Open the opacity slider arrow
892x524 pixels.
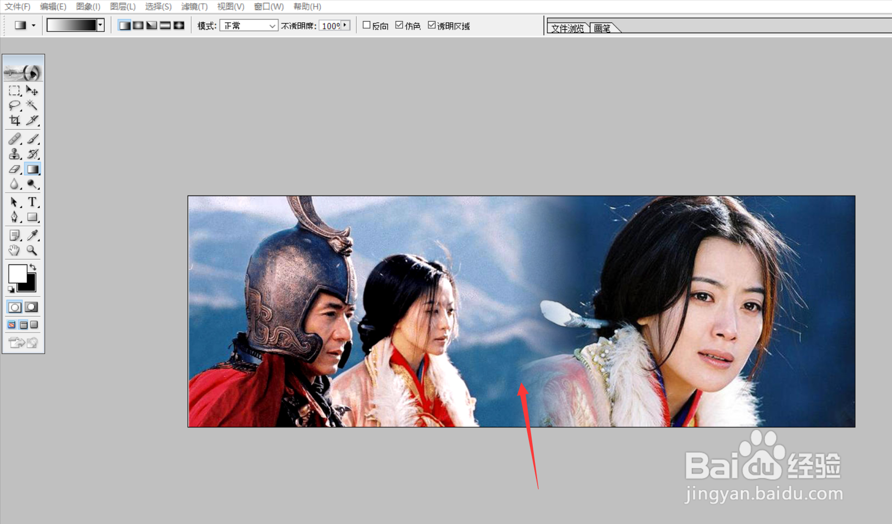click(x=345, y=26)
